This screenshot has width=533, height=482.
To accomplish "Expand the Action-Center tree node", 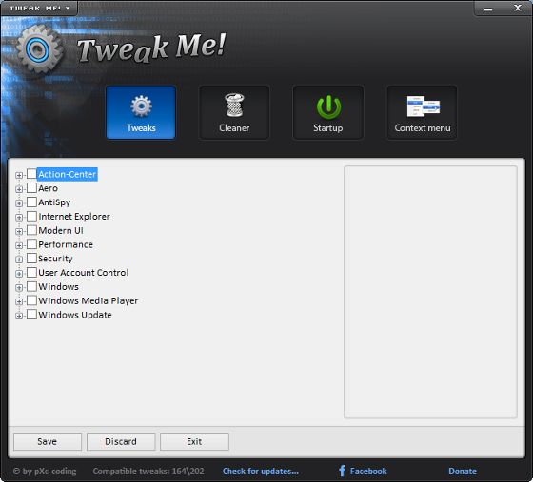I will coord(19,175).
